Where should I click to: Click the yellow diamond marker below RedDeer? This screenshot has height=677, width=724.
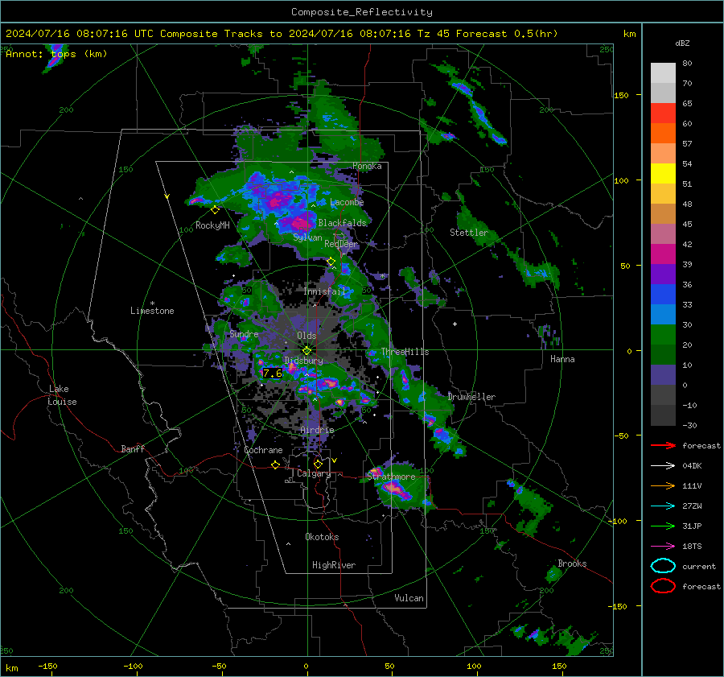click(331, 262)
